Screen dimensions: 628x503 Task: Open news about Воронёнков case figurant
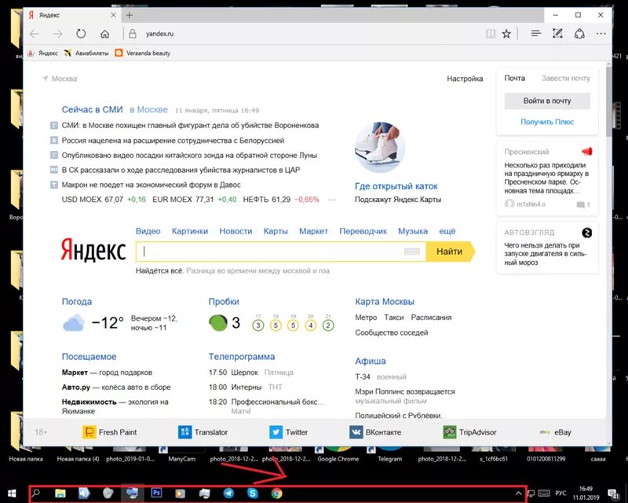coord(190,126)
